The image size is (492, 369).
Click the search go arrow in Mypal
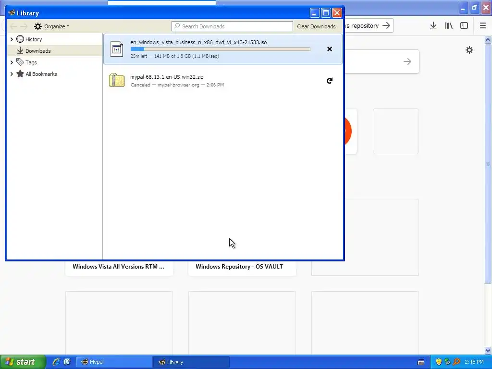coord(407,61)
